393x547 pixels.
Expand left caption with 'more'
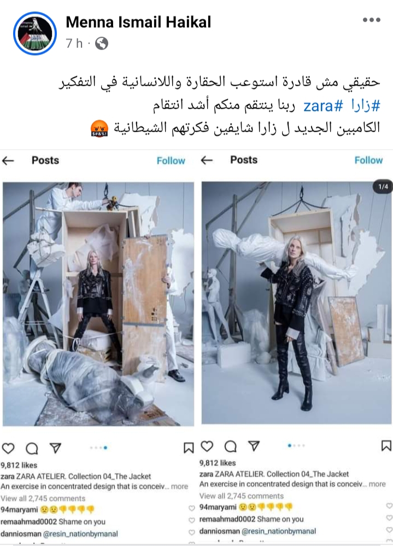180,486
